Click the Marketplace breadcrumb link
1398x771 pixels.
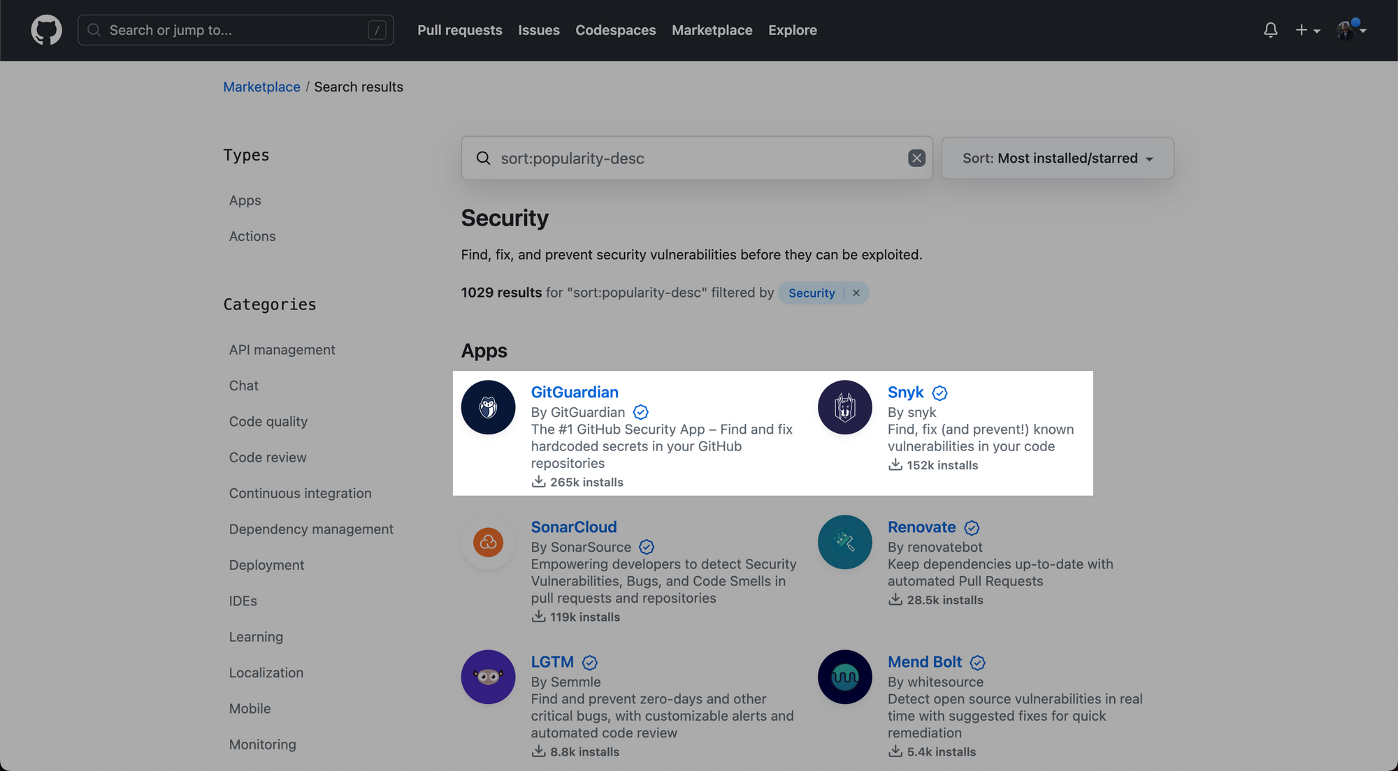pyautogui.click(x=261, y=87)
